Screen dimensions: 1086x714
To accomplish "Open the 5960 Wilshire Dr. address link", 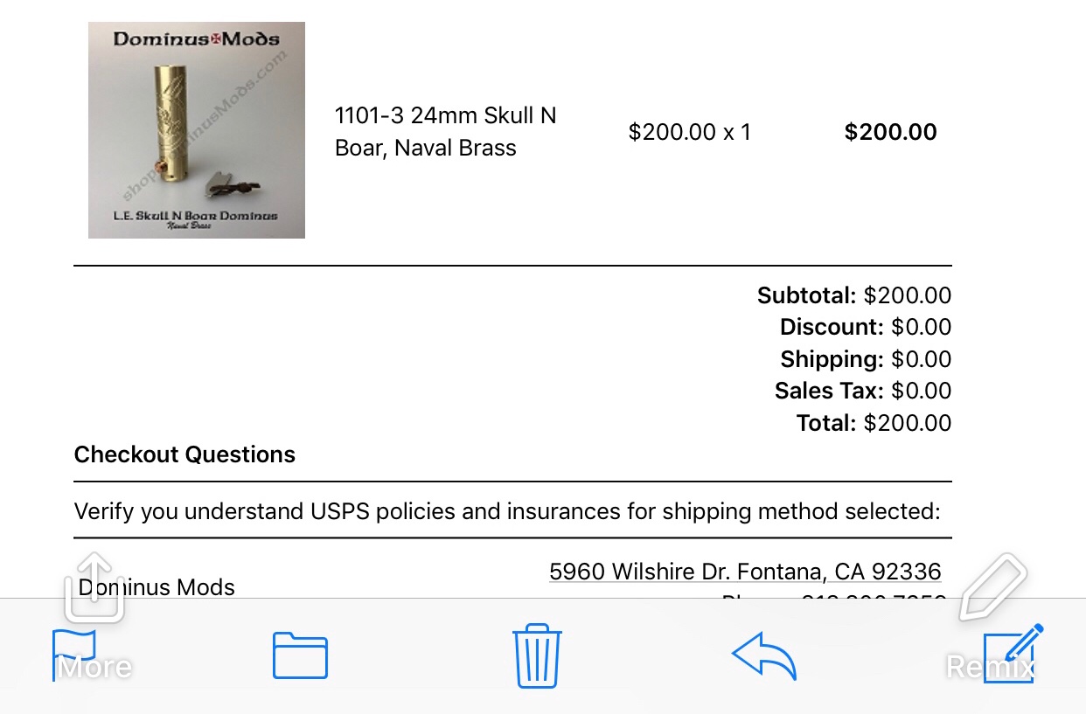I will click(745, 572).
